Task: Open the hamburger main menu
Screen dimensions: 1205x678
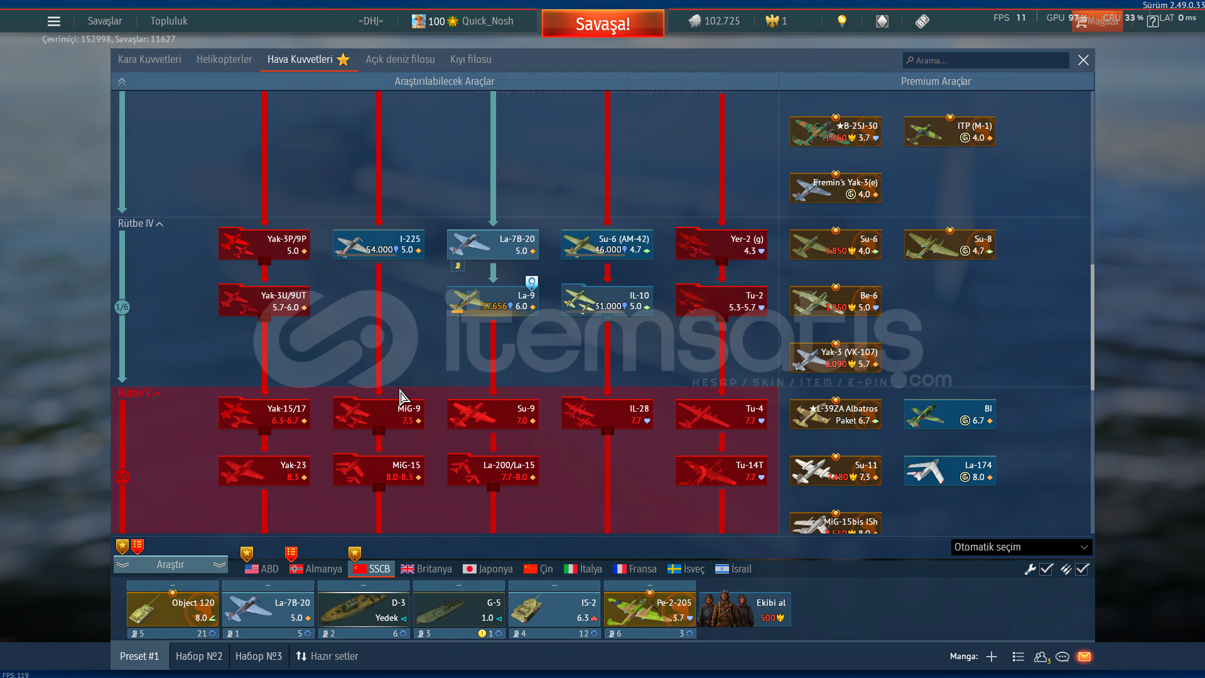Action: pyautogui.click(x=54, y=21)
